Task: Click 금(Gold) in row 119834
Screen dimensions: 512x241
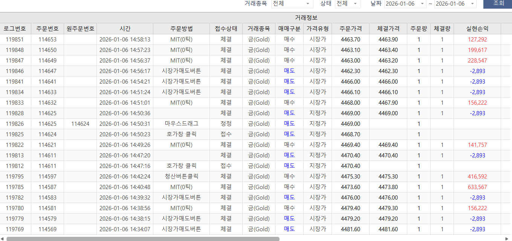Action: 259,92
